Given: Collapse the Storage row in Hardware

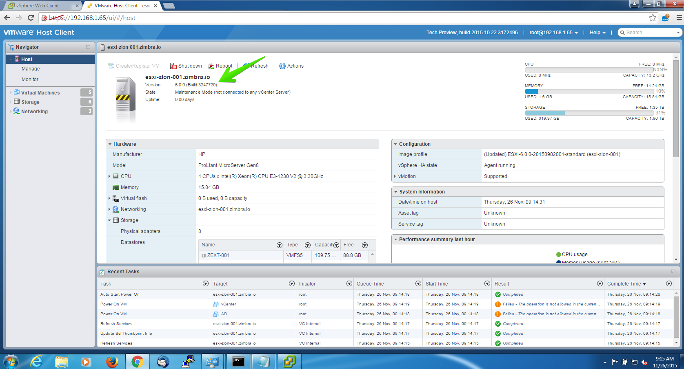Looking at the screenshot, I should [x=109, y=220].
